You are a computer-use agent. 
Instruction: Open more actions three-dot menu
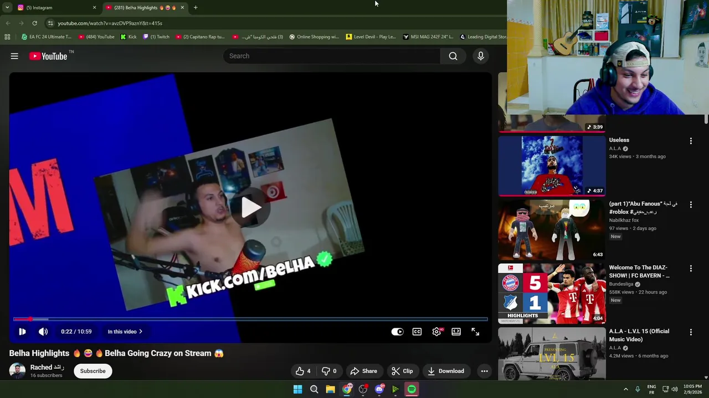(484, 371)
